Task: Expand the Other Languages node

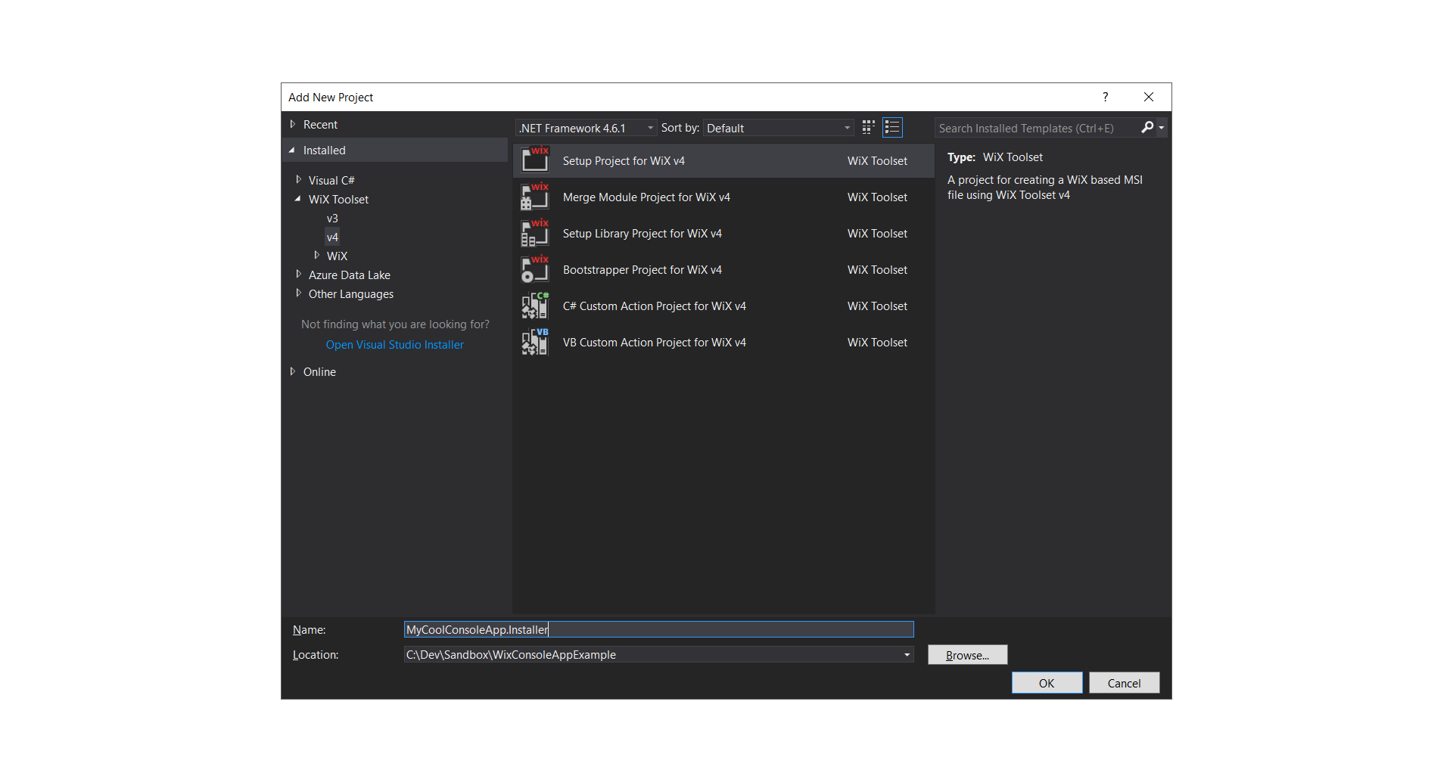Action: point(298,293)
